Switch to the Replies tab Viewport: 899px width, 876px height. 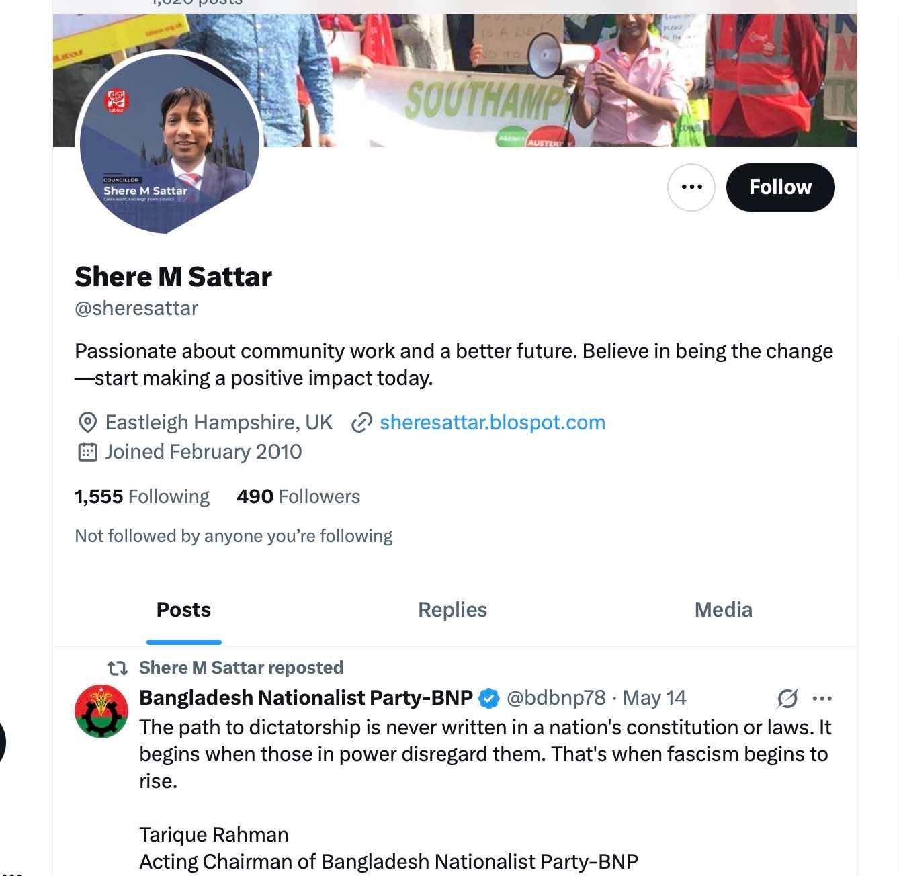[452, 610]
